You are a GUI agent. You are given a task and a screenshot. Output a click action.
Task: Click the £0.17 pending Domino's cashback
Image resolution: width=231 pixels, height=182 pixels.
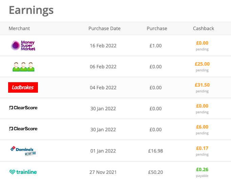202,148
